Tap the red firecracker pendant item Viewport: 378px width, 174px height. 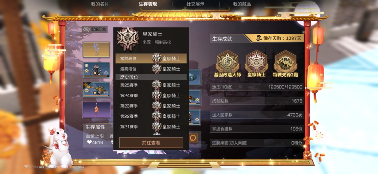[96, 109]
